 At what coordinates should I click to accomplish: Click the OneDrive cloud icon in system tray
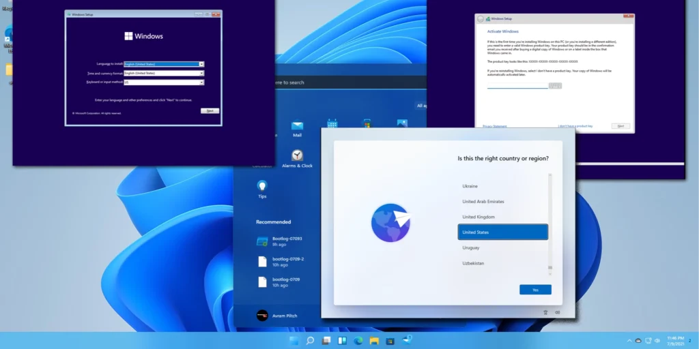(638, 341)
